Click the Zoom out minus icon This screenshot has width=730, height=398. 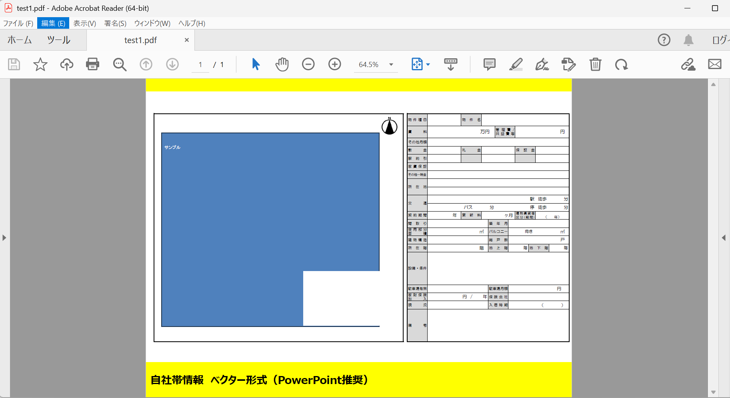point(308,64)
